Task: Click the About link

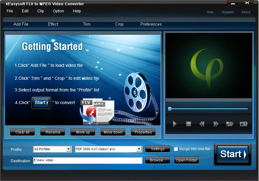Action: pos(246,12)
